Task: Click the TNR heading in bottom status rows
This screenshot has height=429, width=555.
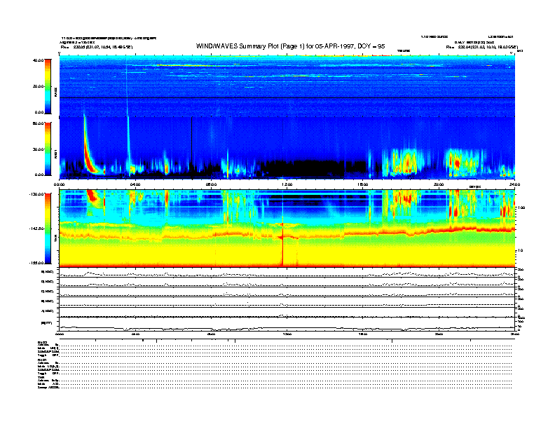Action: click(x=41, y=377)
